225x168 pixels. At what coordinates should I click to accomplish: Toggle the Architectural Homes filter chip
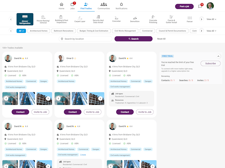(x=39, y=31)
